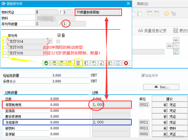188x140 pixels.
Task: Click the find/search icon in dialog toolbar
Action: [54, 63]
